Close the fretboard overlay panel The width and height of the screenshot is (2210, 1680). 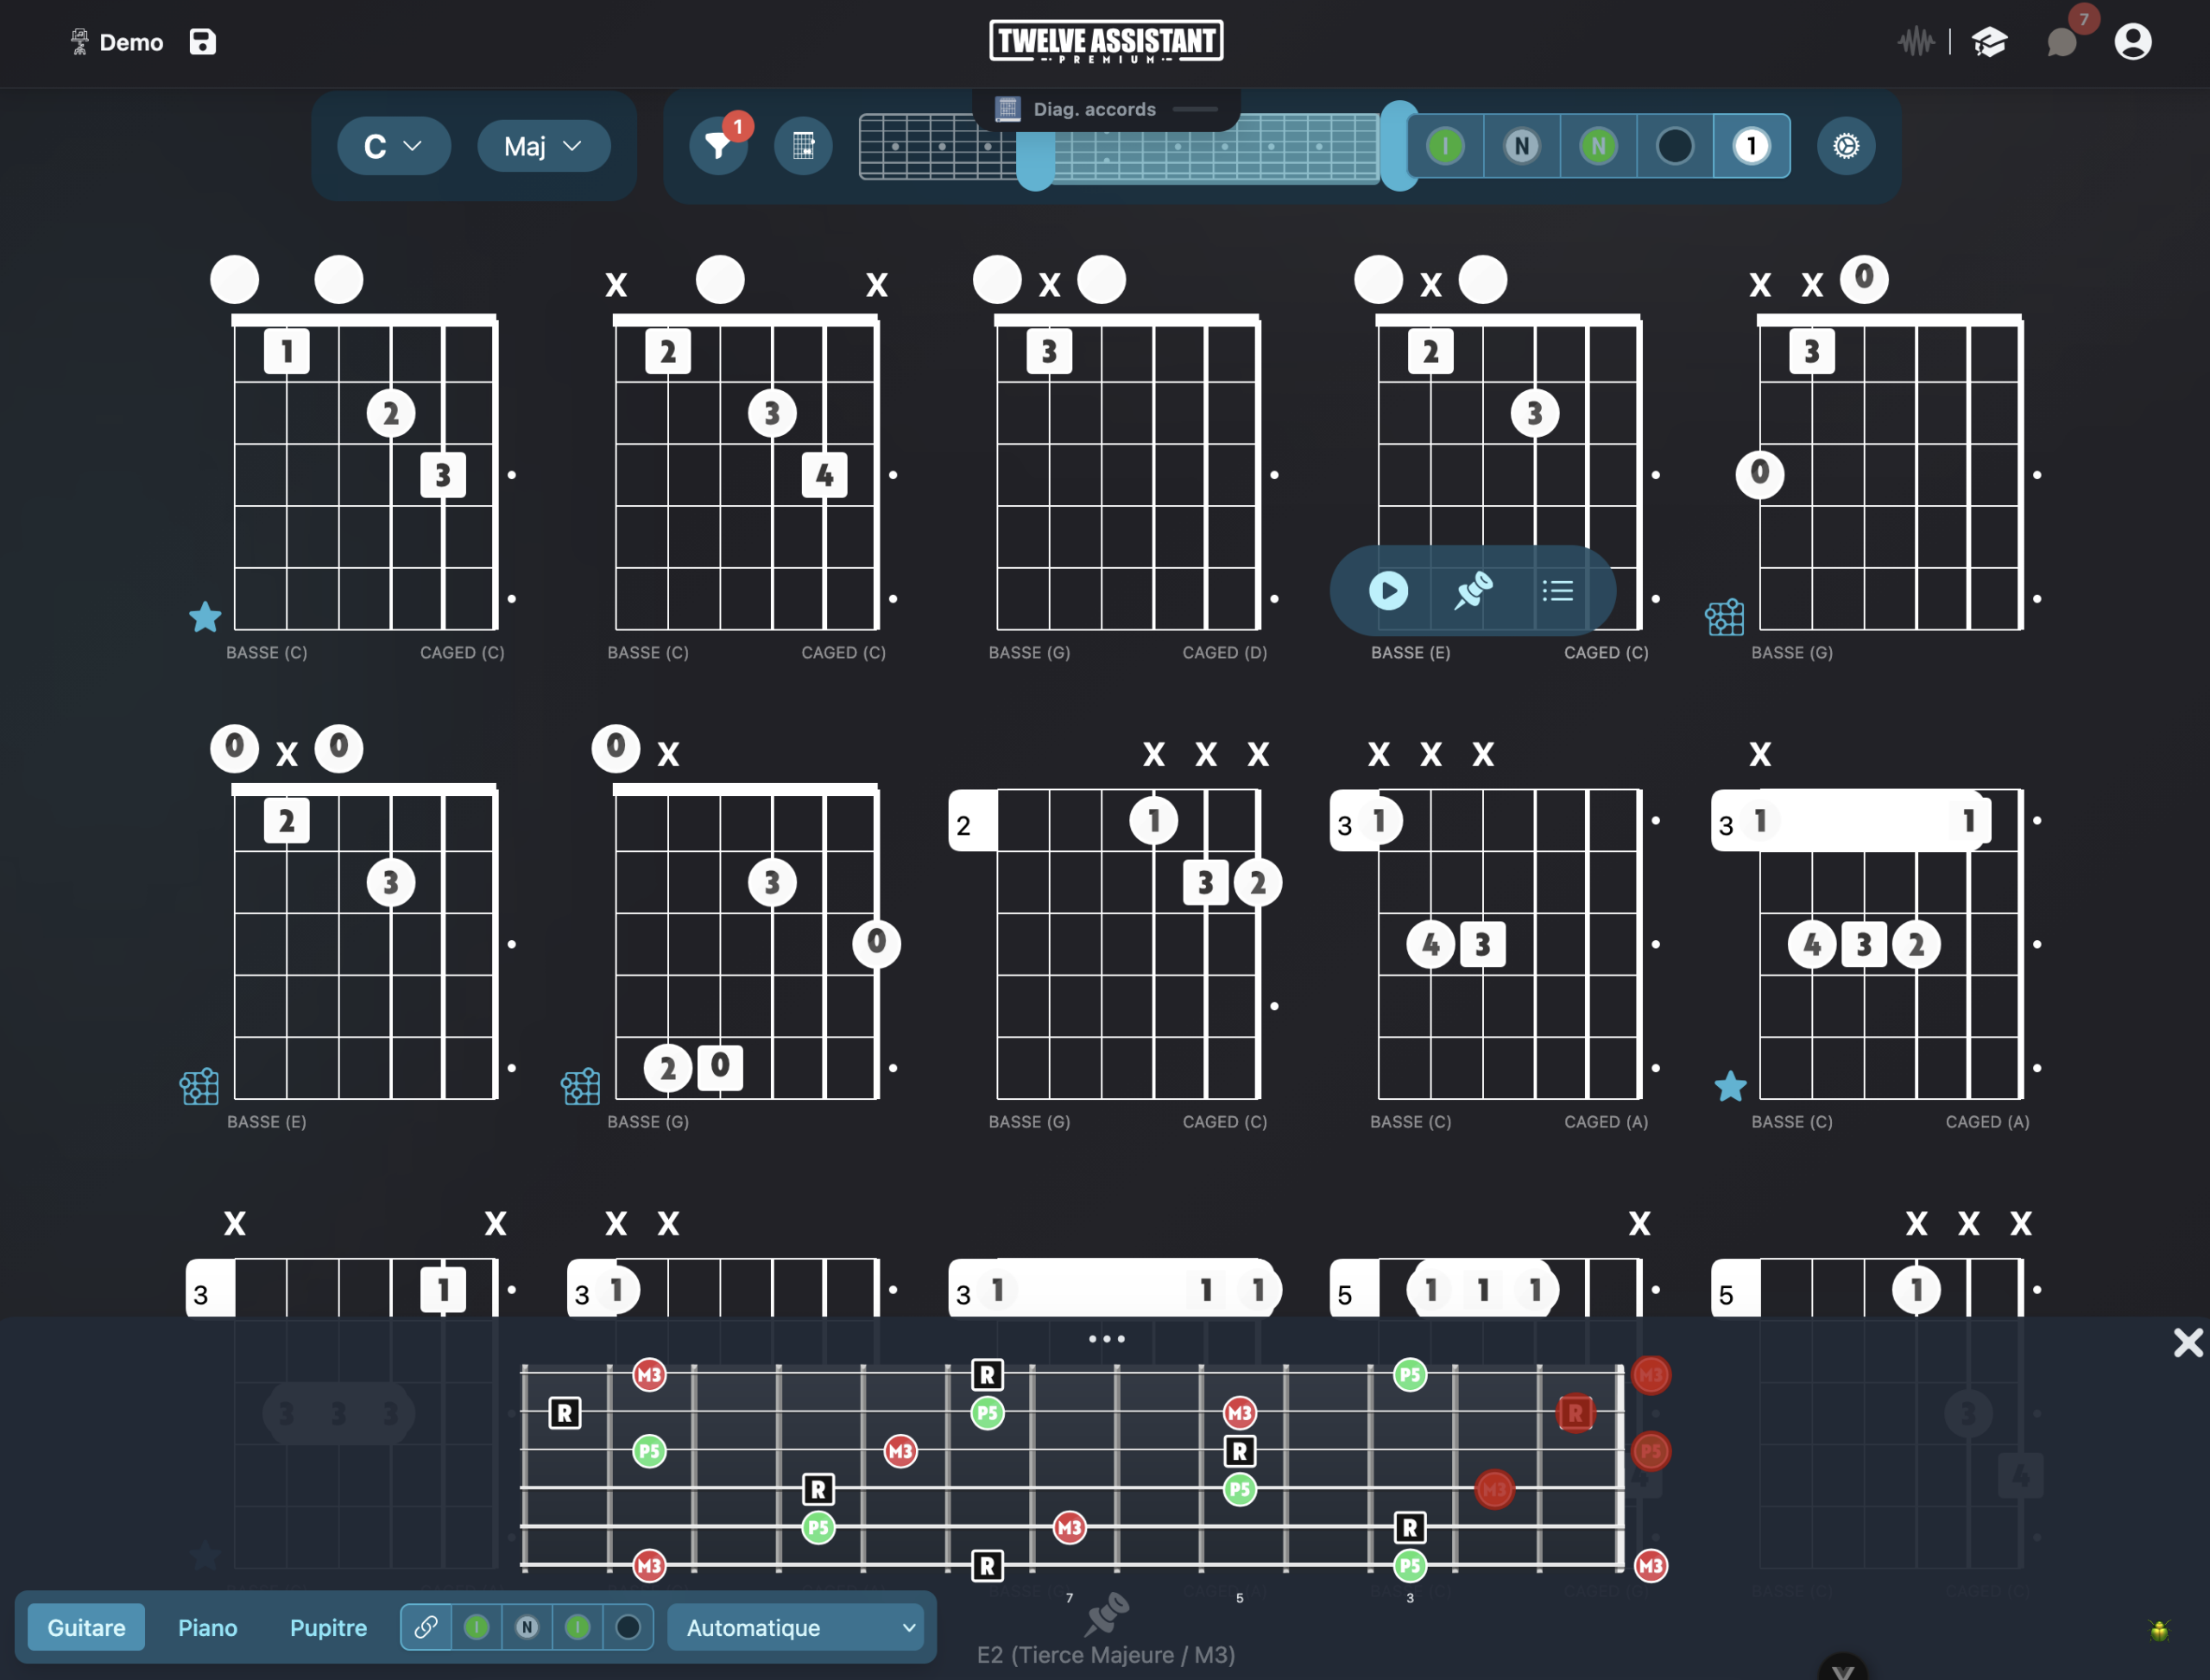(2188, 1342)
